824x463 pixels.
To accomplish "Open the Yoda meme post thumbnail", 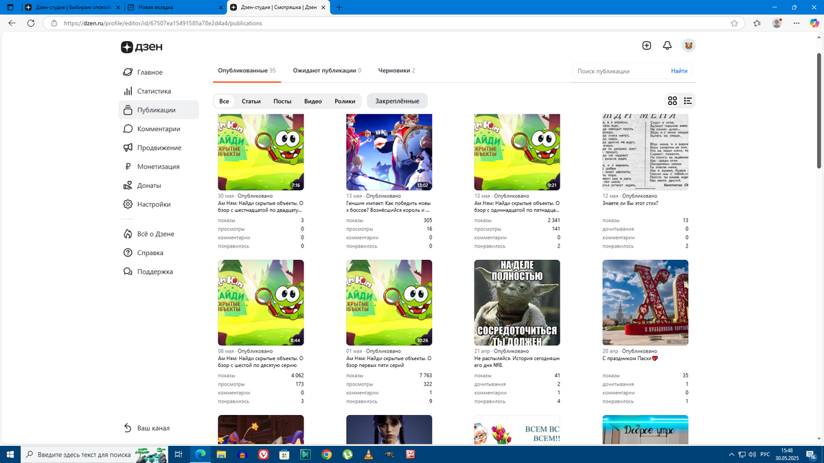I will click(517, 302).
